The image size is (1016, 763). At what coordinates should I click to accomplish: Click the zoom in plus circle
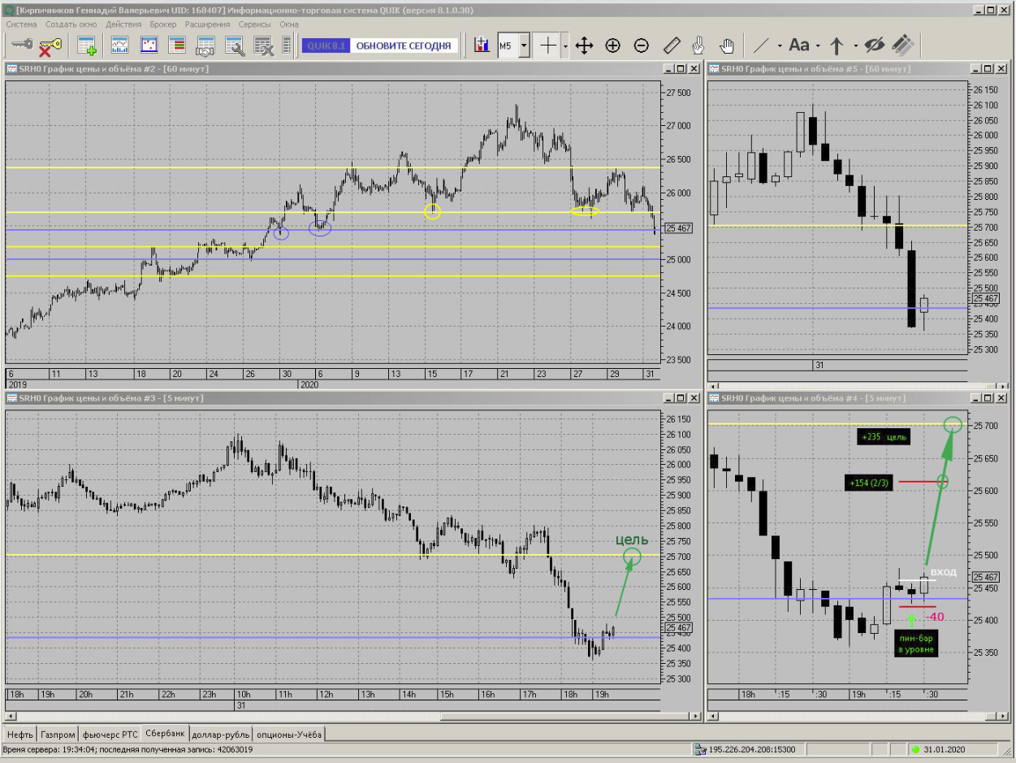pos(613,46)
